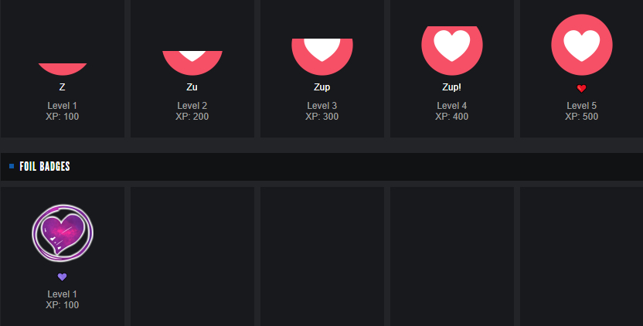Click the Z badge title text
This screenshot has height=326, width=643.
coord(63,87)
